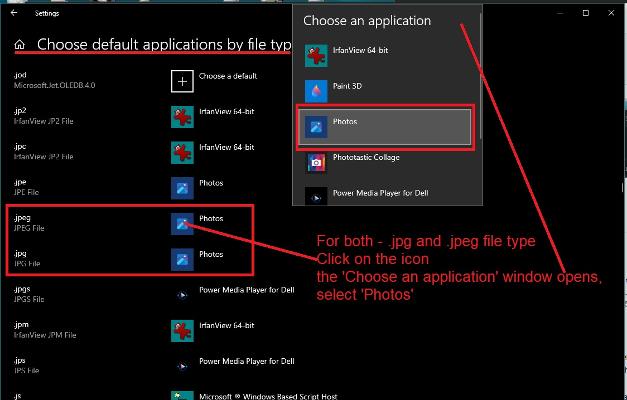Select Paint 3D in application chooser
Image resolution: width=627 pixels, height=400 pixels.
347,86
